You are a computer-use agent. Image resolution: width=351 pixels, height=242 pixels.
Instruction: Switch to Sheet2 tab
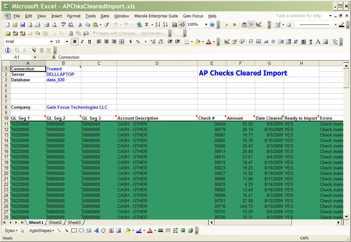(55, 223)
